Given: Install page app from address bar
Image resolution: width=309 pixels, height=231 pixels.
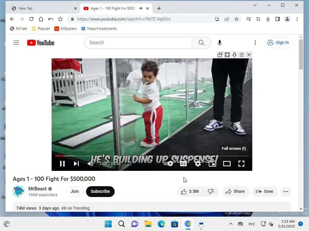Looking at the screenshot, I should [217, 19].
